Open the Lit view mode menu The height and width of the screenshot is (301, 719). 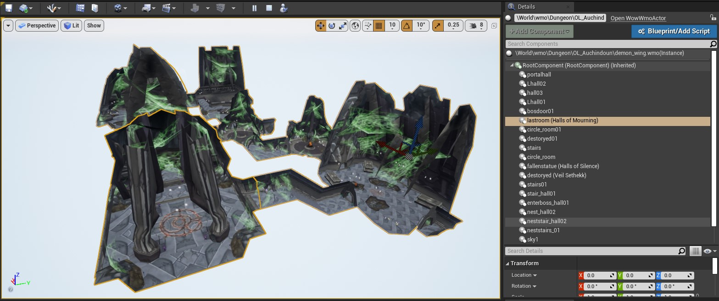point(72,26)
